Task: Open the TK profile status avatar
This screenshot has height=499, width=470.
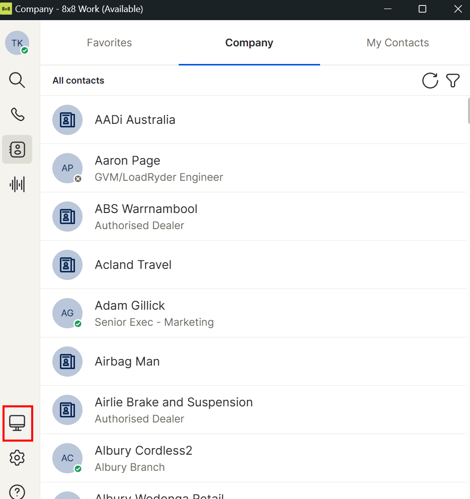Action: tap(17, 43)
